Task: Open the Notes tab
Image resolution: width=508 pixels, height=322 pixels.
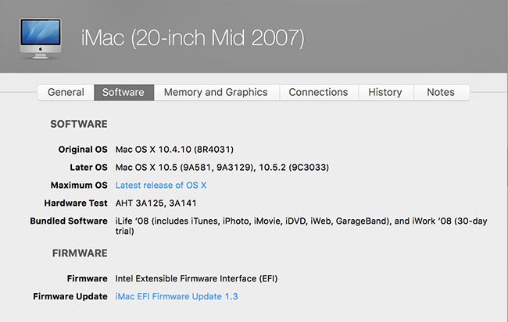Action: pyautogui.click(x=441, y=92)
